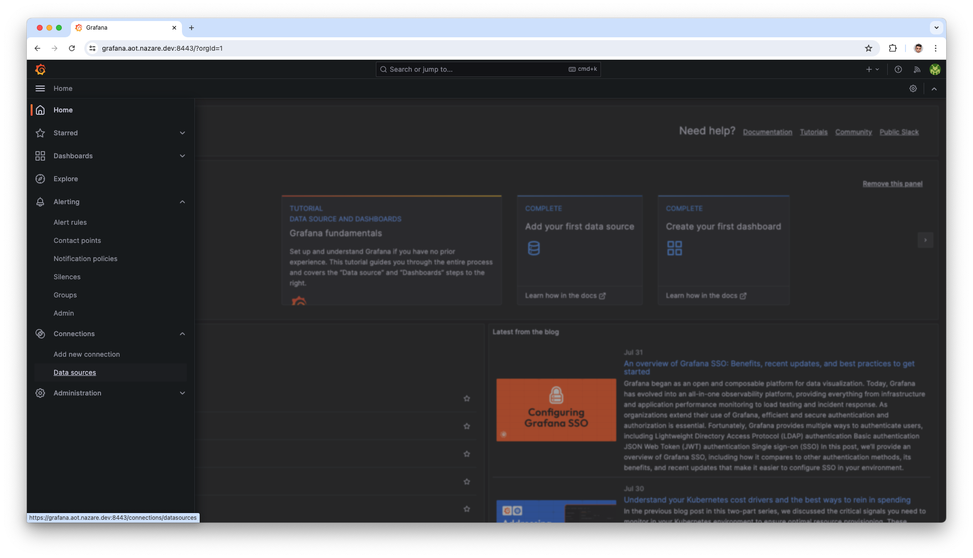Image resolution: width=973 pixels, height=558 pixels.
Task: Click the Administration gear icon in the sidebar
Action: point(40,393)
